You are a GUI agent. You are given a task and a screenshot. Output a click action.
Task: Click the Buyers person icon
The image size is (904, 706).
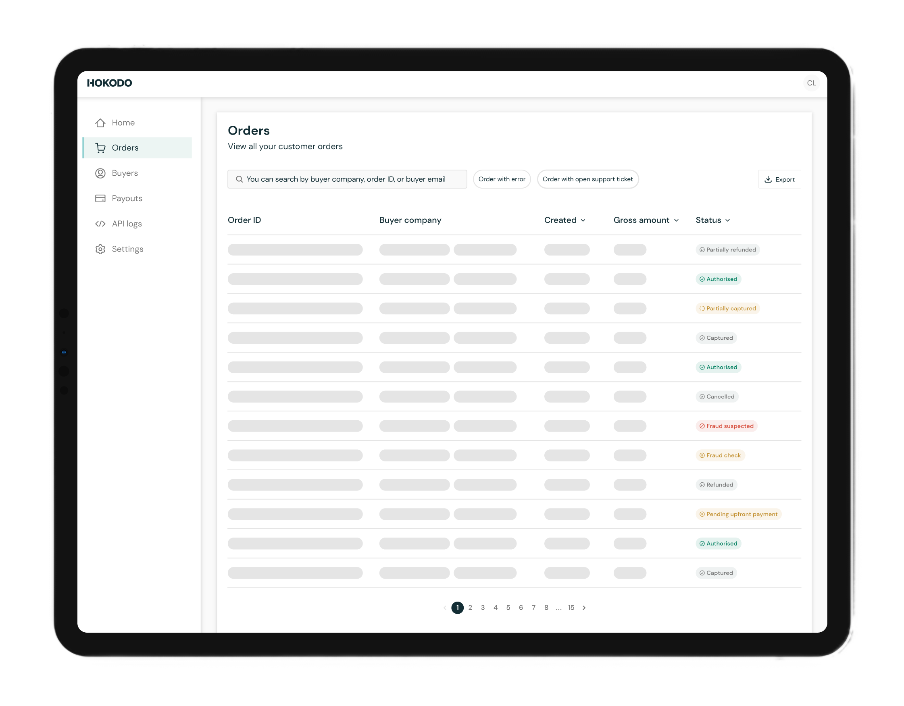(100, 173)
